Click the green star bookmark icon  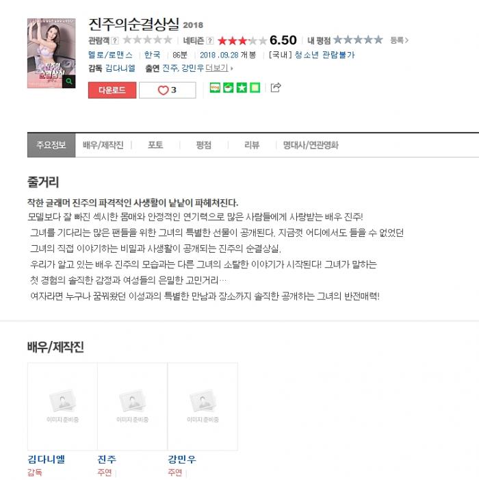[242, 88]
